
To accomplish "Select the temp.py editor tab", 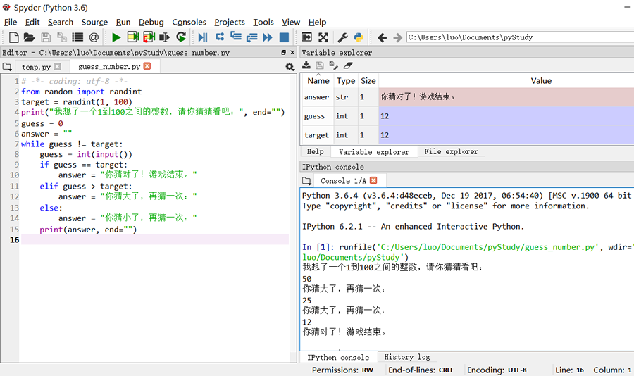I will (x=37, y=67).
